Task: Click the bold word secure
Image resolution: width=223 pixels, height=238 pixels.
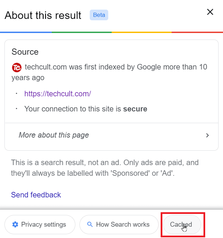Action: [x=135, y=109]
